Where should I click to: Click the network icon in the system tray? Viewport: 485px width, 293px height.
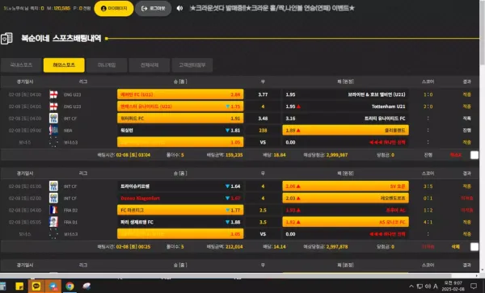coord(420,287)
